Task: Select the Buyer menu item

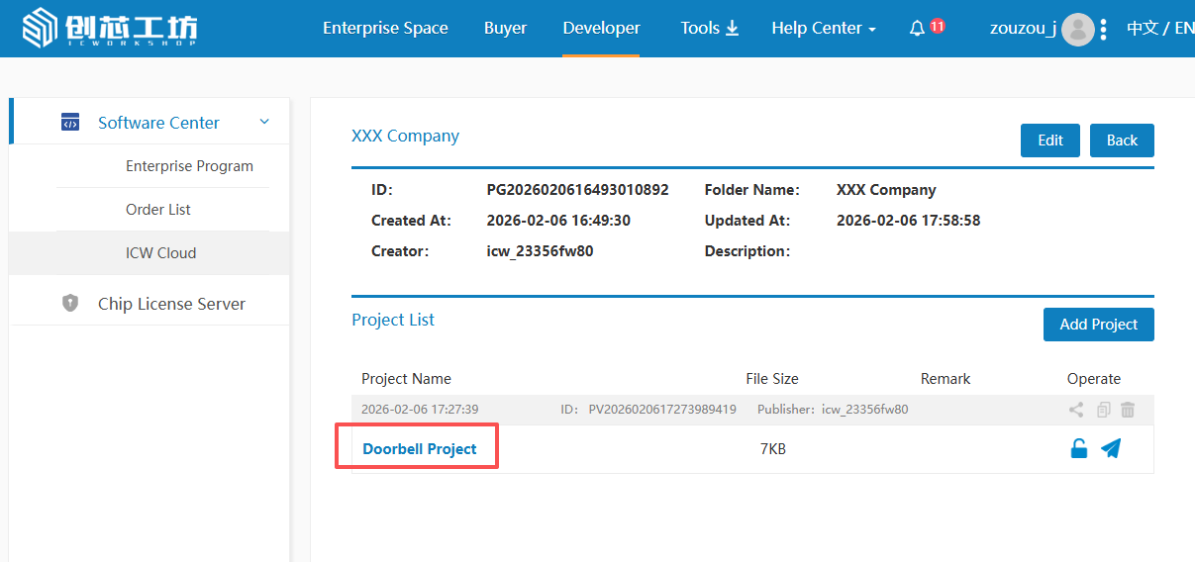Action: click(505, 29)
